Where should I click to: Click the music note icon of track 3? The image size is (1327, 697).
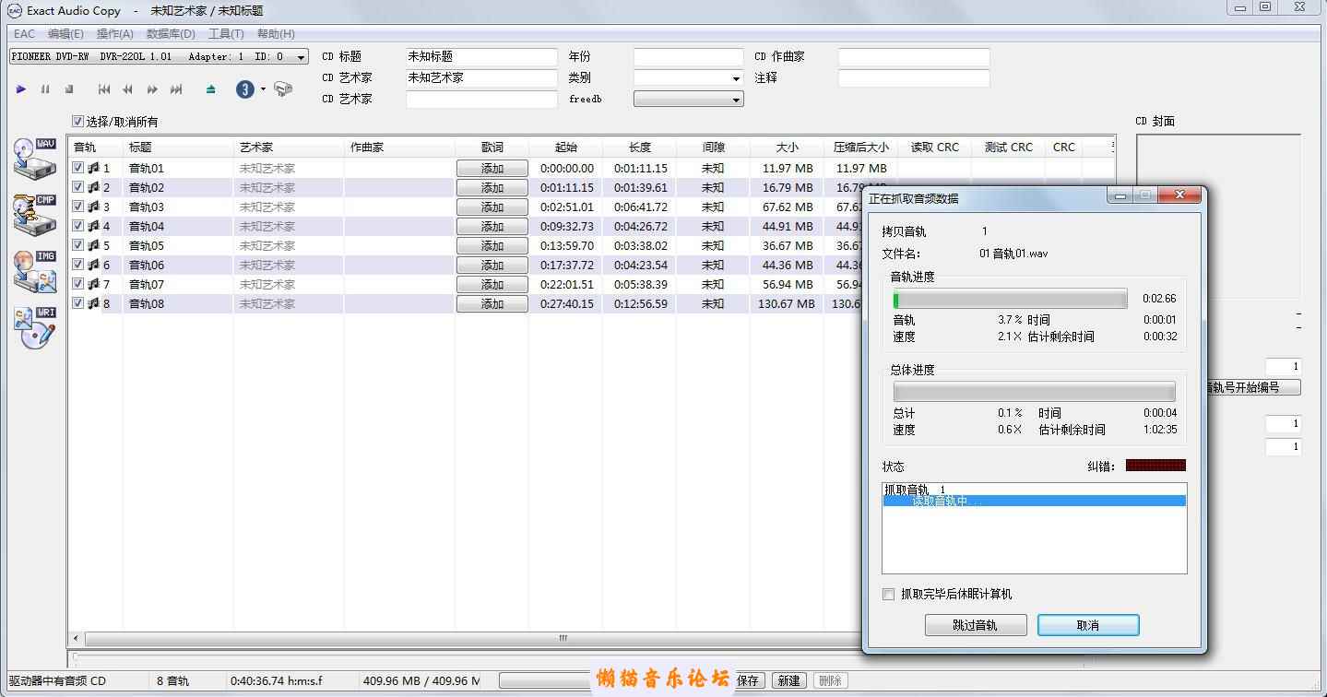tap(93, 207)
